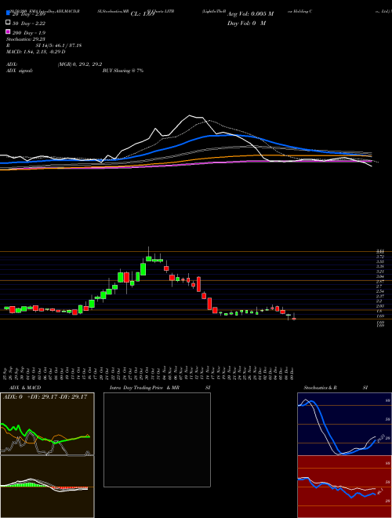Select the '200 Day = 1.9' legend text
392x518 pixels.
tap(29, 33)
